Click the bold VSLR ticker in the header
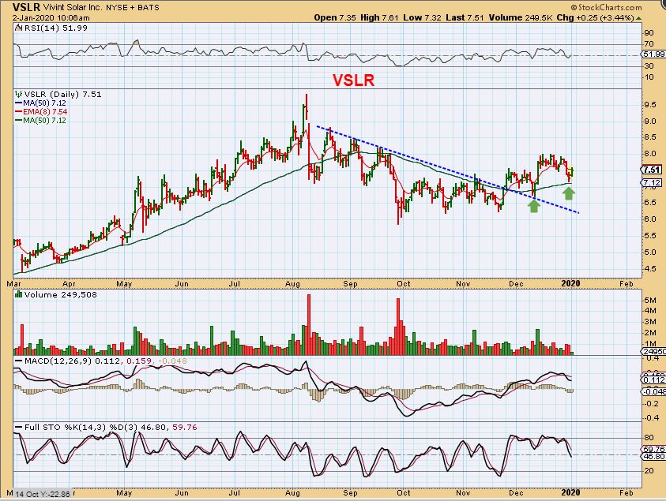The height and width of the screenshot is (501, 666). click(26, 7)
